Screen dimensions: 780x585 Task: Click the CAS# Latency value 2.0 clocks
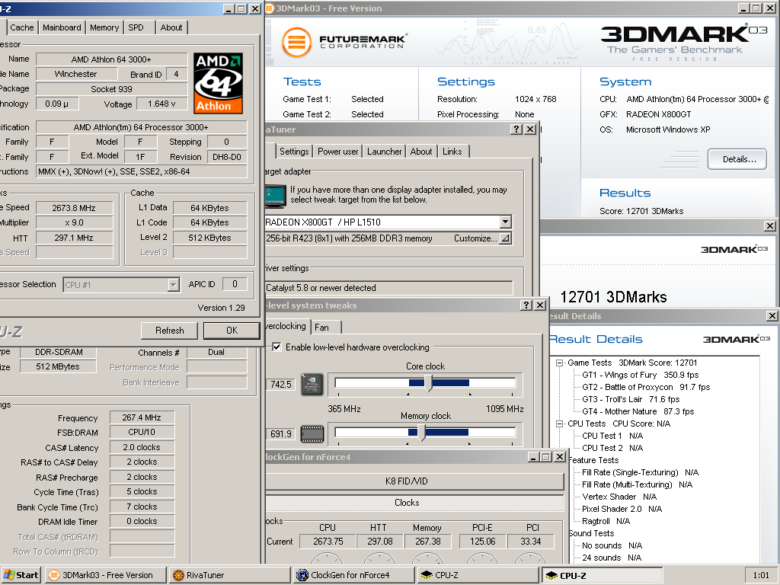(142, 447)
